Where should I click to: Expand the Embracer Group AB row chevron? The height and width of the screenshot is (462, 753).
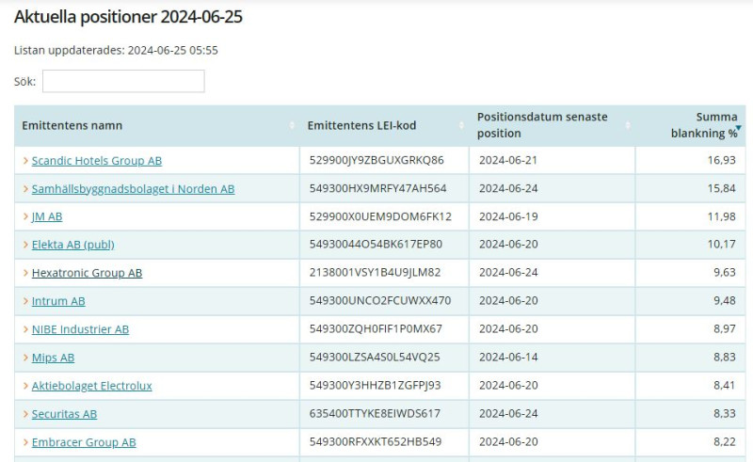pyautogui.click(x=26, y=442)
